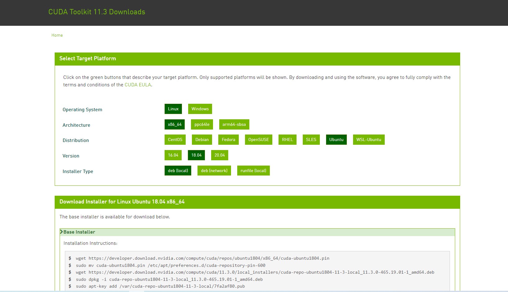Select Windows as the operating system
Viewport: 508px width, 292px height.
pos(200,109)
